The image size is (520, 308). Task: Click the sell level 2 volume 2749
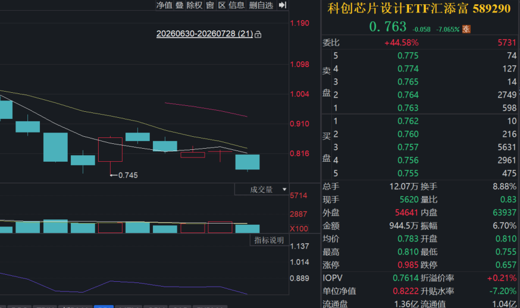[507, 95]
